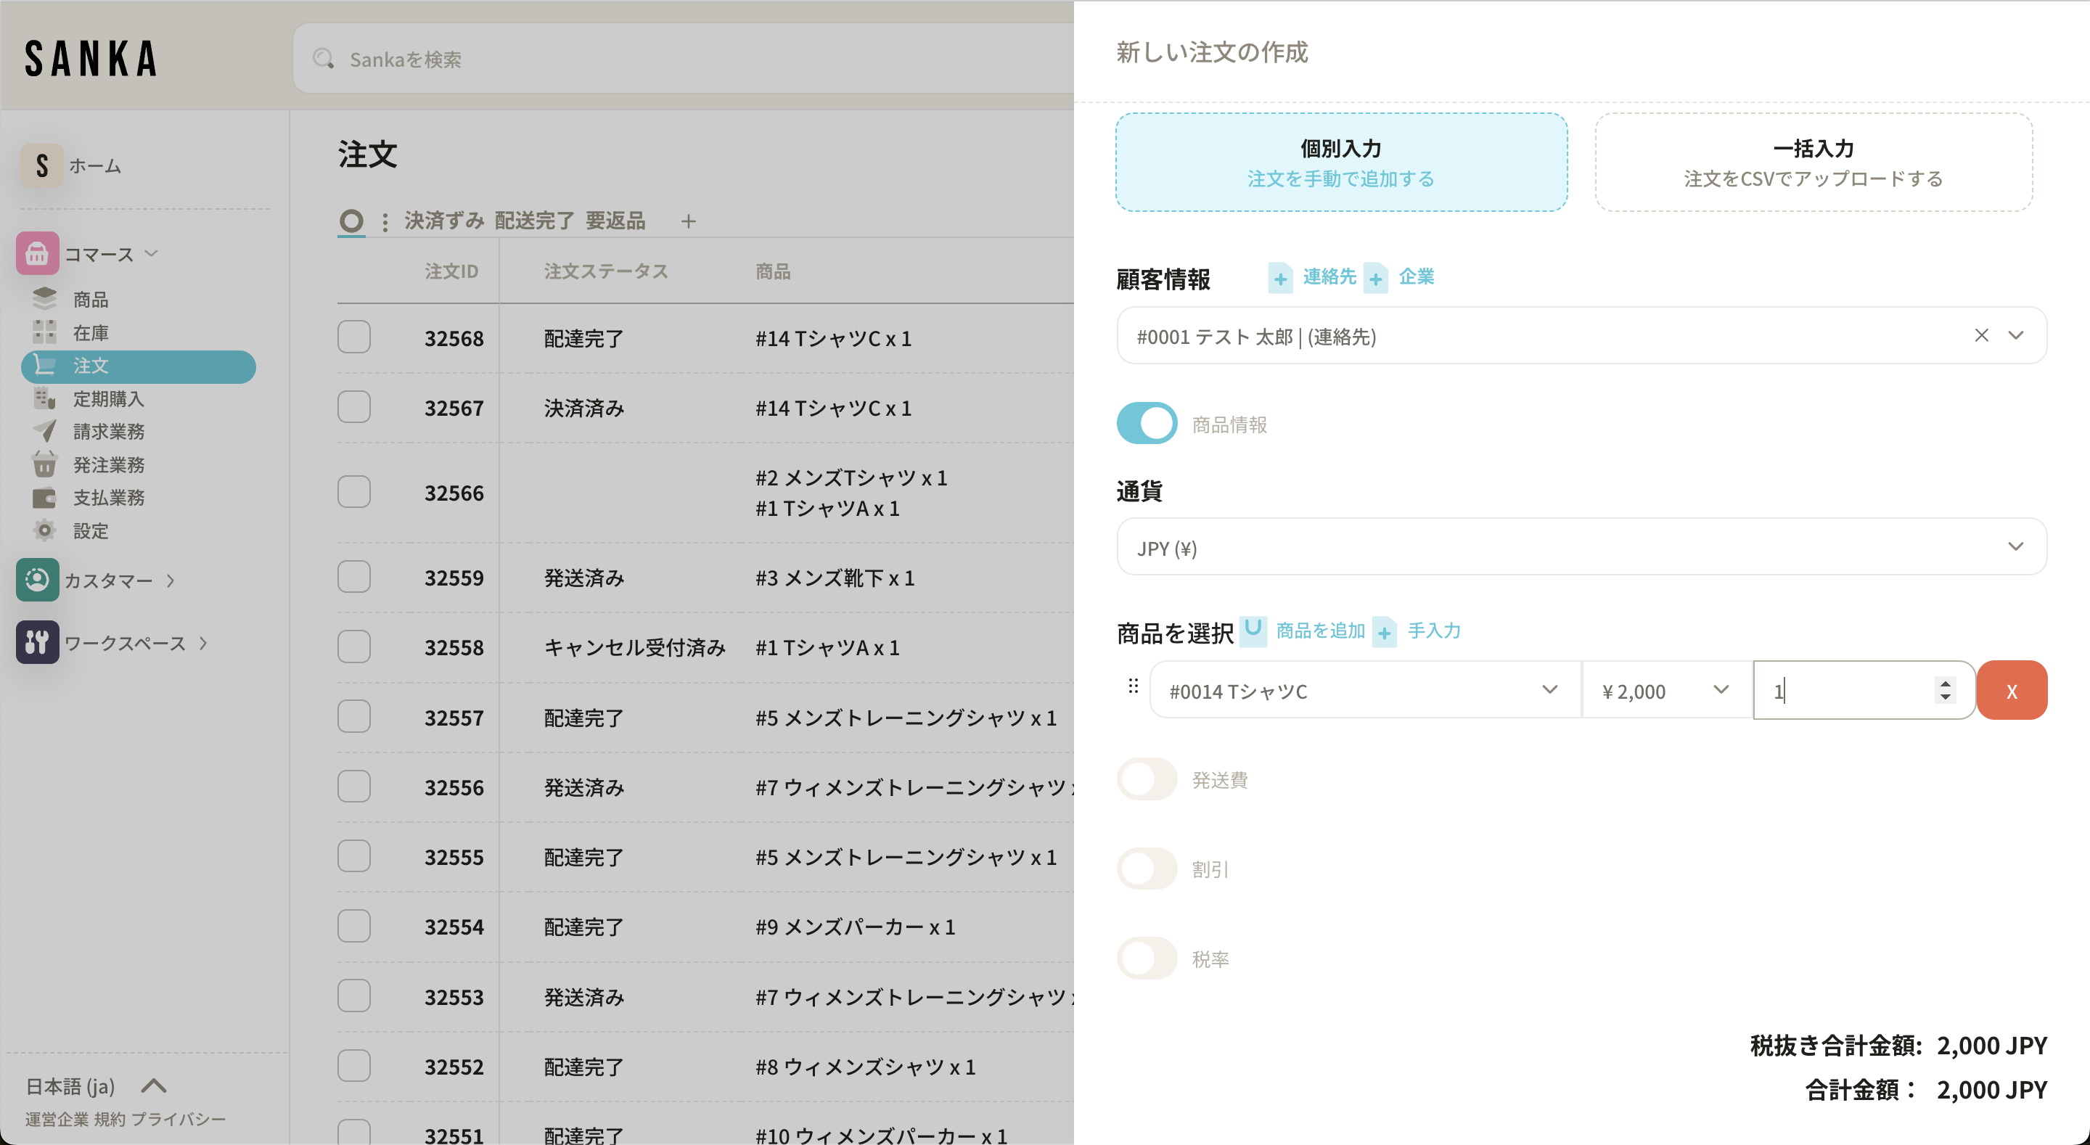This screenshot has height=1145, width=2090.
Task: Click the Commerce shopping basket icon
Action: (37, 254)
